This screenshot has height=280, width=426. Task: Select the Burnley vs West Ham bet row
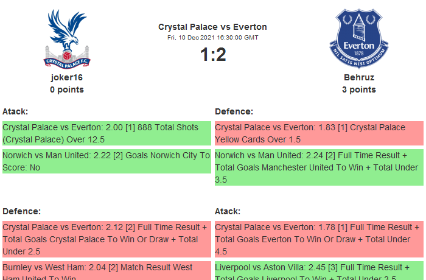point(106,271)
